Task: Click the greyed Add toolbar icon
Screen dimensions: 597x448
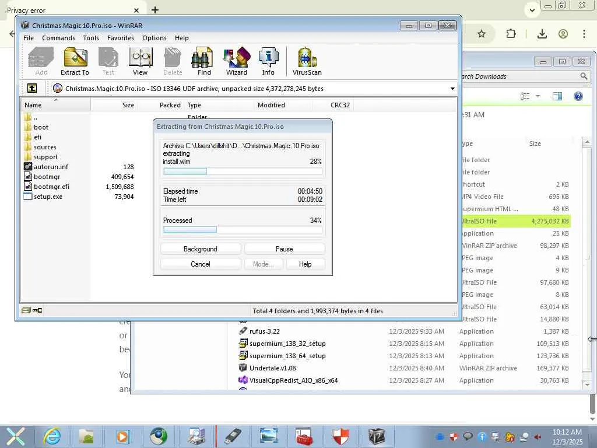Action: [41, 61]
